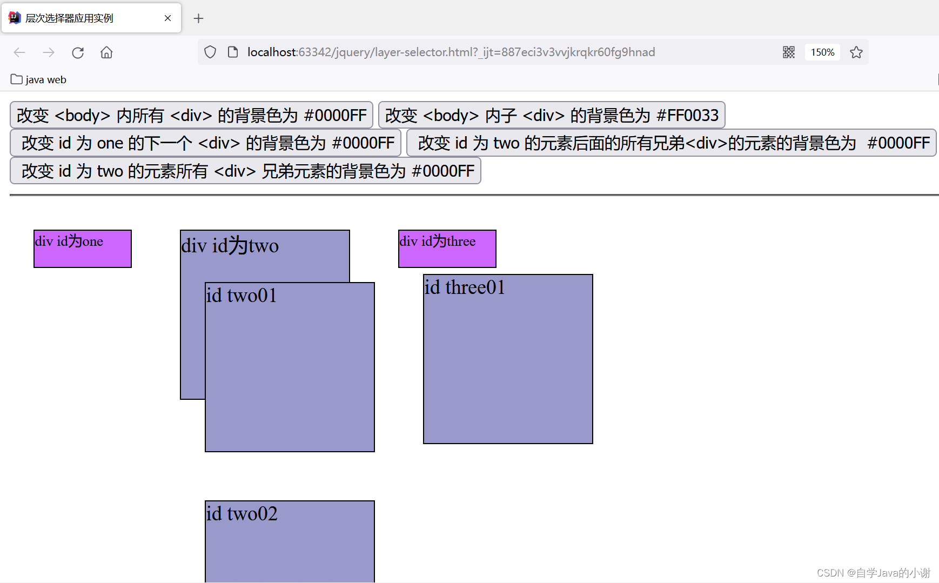This screenshot has height=583, width=939.
Task: Click the page info icon in address bar
Action: click(x=233, y=52)
